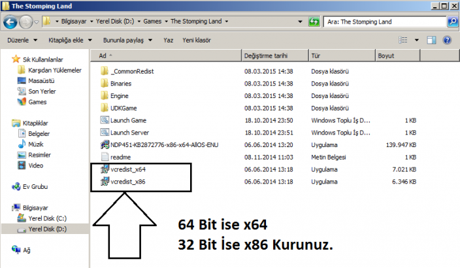460x268 pixels.
Task: Click the 7.021 KB size cell
Action: click(404, 169)
